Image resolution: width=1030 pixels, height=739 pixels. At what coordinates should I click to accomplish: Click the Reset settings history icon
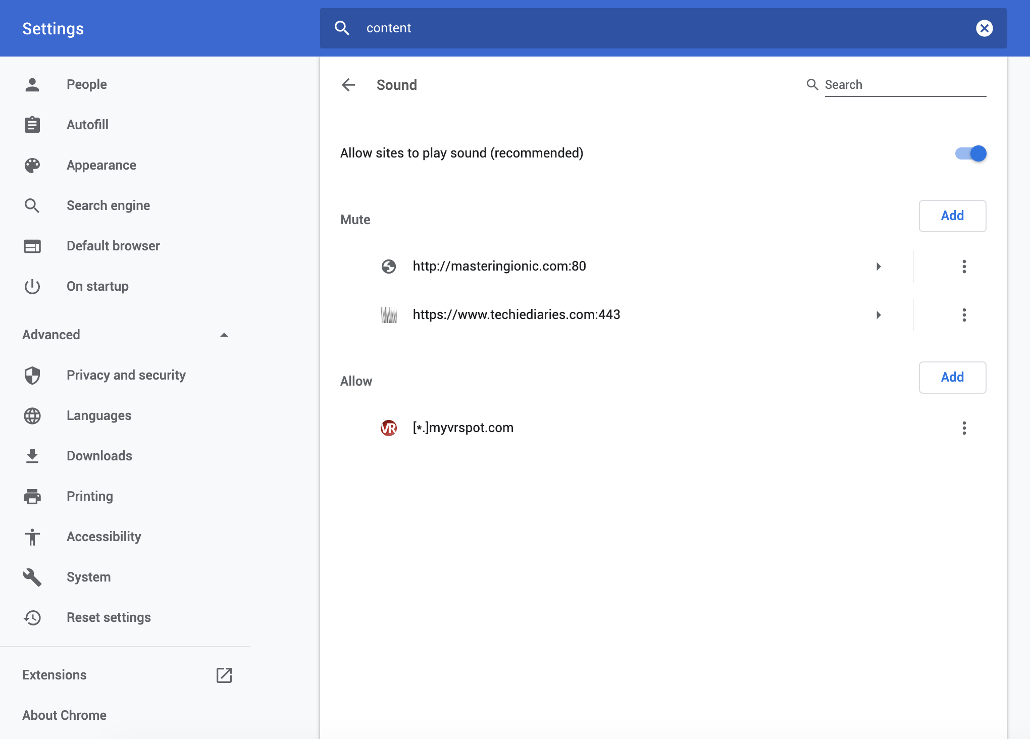coord(32,617)
